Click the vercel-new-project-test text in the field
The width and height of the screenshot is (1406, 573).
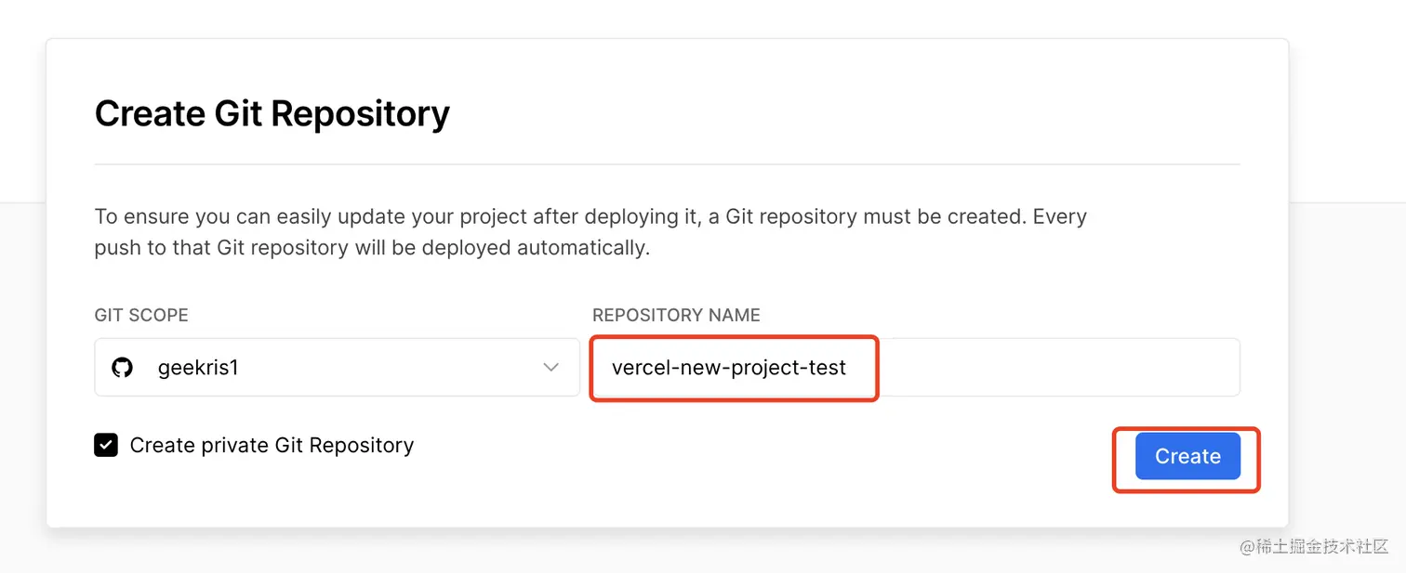point(729,368)
